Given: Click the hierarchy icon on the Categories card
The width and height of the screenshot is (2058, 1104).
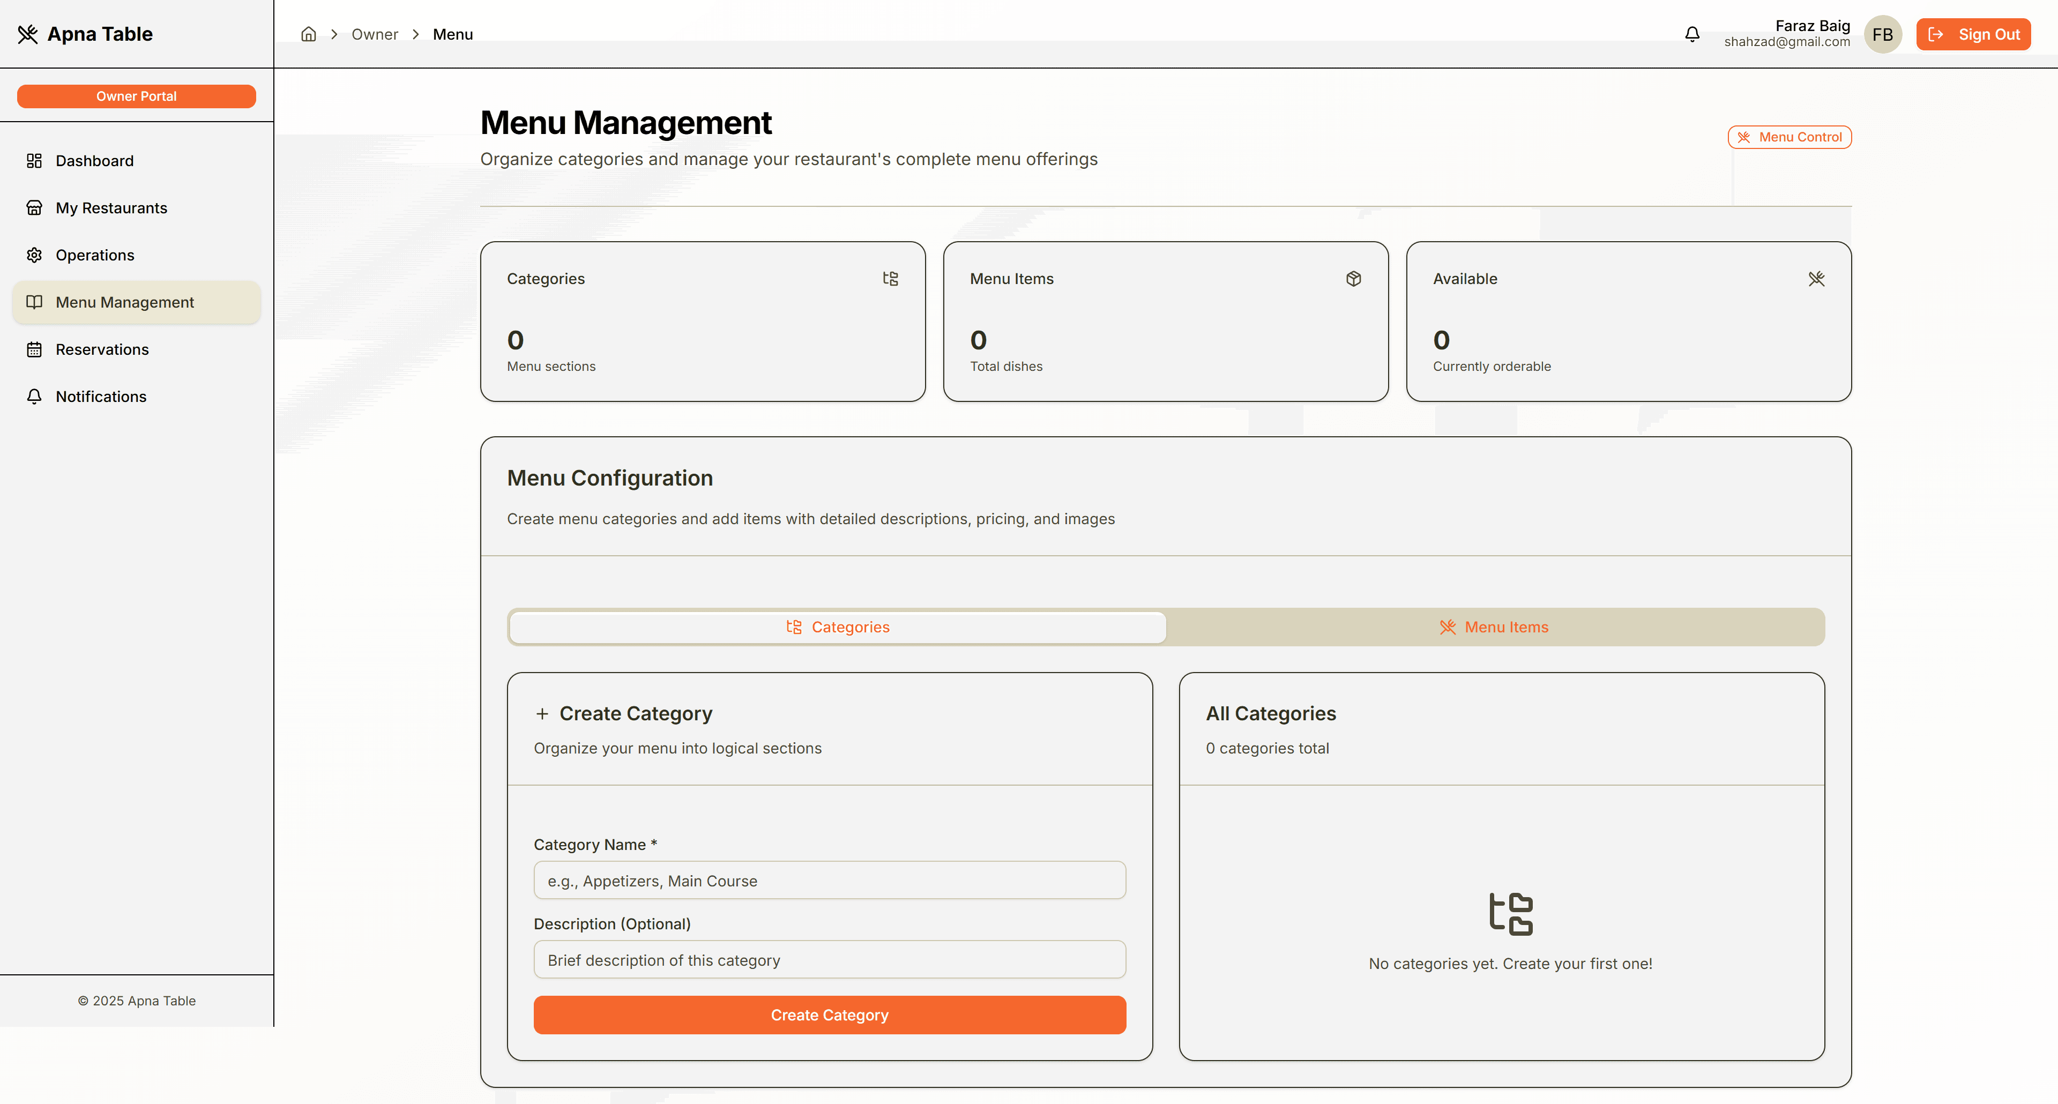Looking at the screenshot, I should 891,278.
